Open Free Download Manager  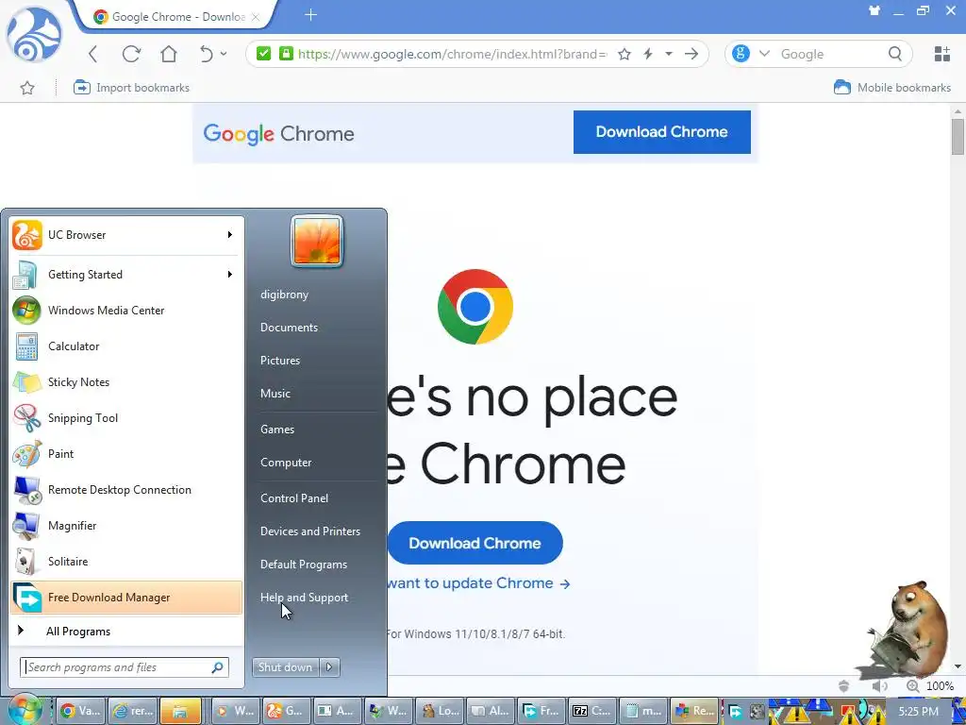tap(126, 598)
